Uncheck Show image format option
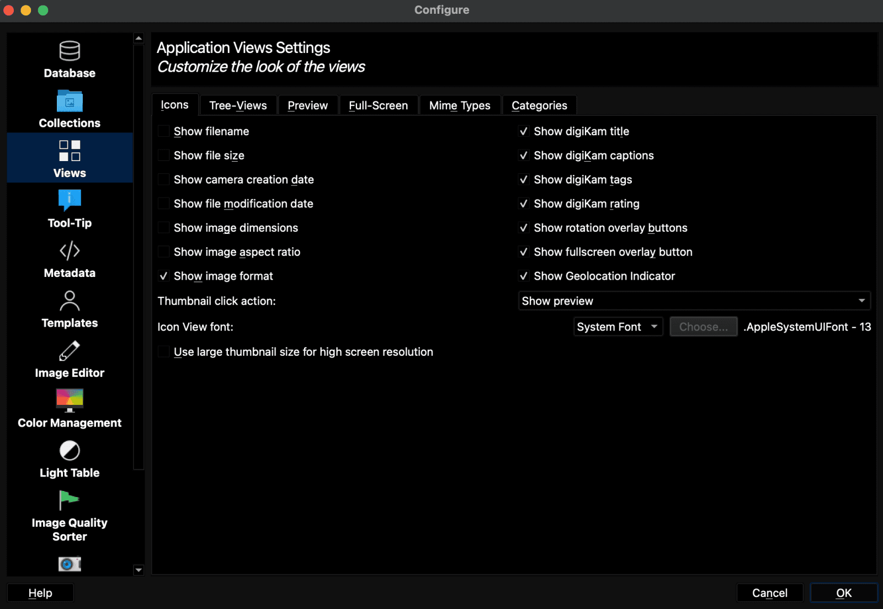Image resolution: width=883 pixels, height=609 pixels. [x=163, y=276]
